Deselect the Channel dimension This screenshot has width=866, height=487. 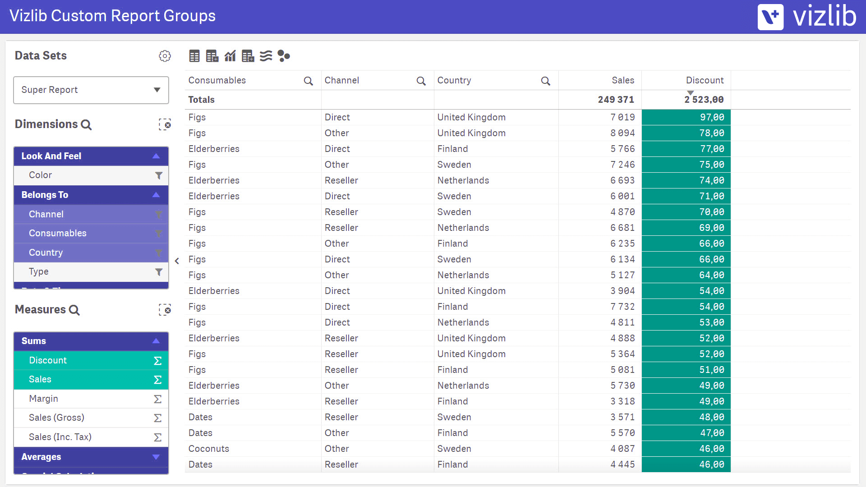pos(91,214)
